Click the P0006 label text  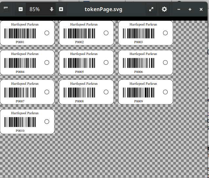pos(138,72)
